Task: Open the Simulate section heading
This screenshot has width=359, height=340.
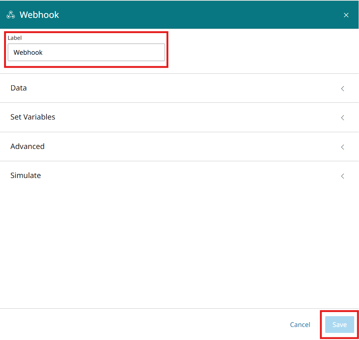Action: pyautogui.click(x=26, y=175)
